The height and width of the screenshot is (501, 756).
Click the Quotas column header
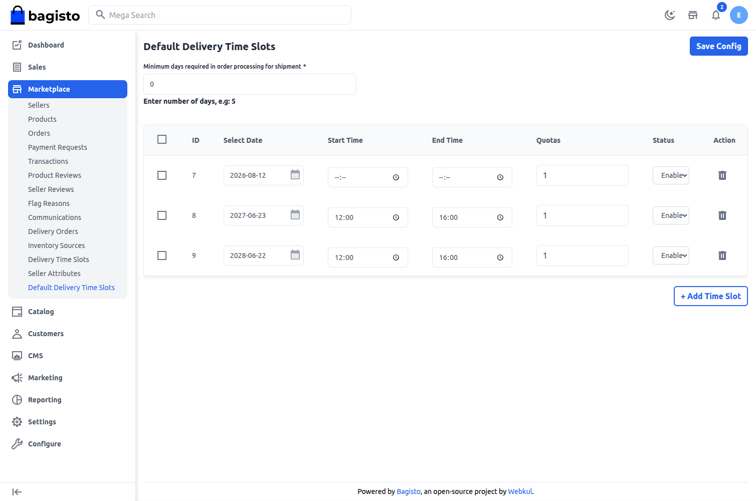(x=548, y=140)
